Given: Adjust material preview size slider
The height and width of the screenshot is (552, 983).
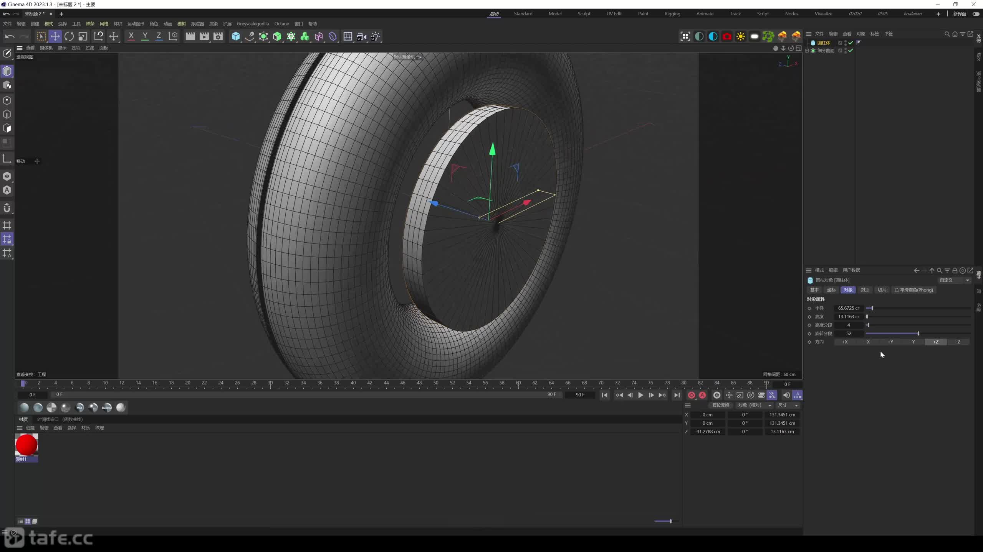Looking at the screenshot, I should pyautogui.click(x=666, y=521).
